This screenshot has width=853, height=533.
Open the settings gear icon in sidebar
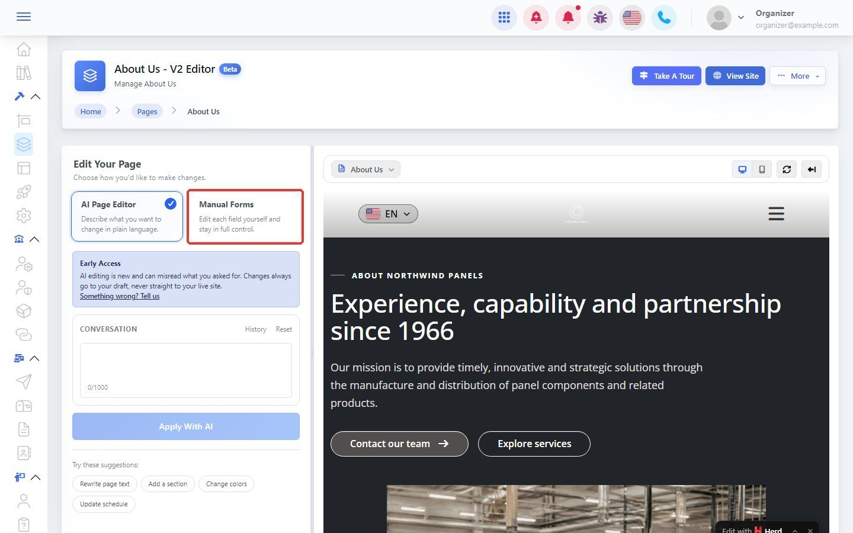point(24,216)
